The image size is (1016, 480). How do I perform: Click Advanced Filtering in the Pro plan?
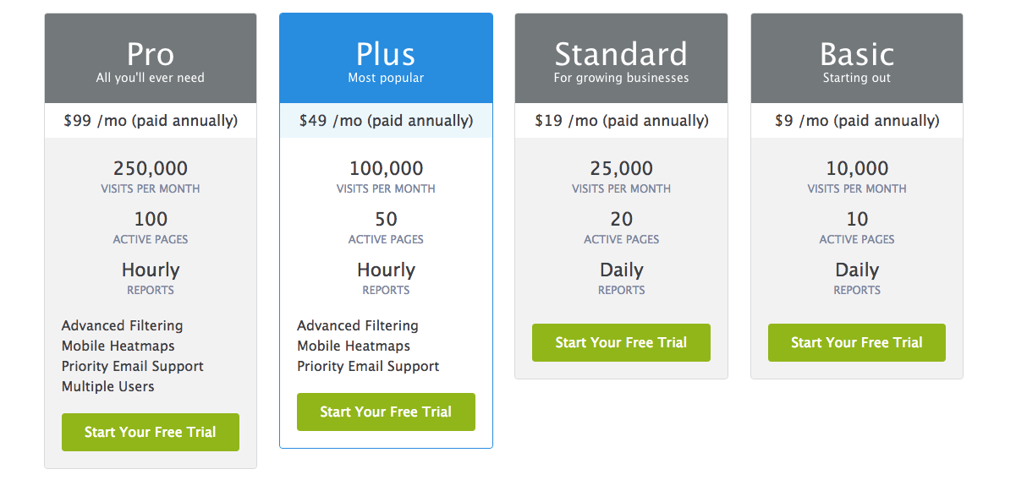pos(122,325)
